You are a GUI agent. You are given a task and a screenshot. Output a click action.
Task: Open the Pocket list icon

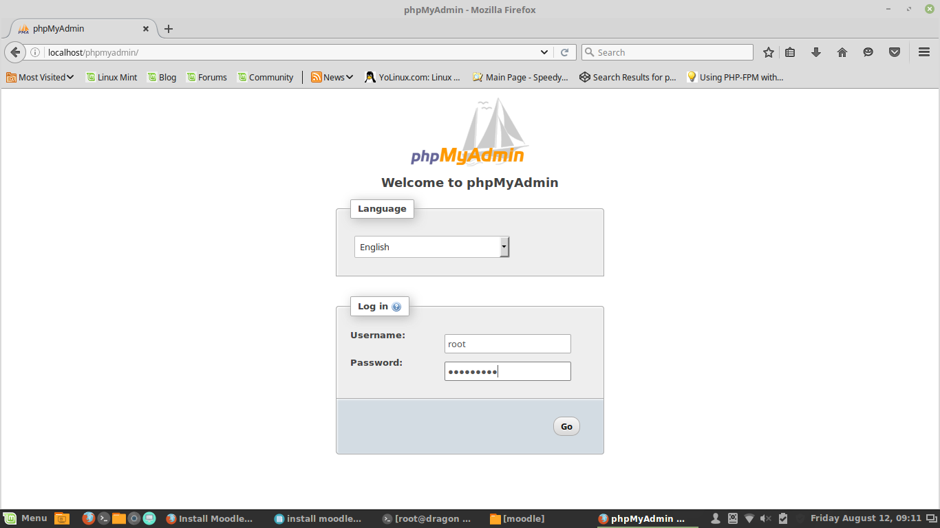click(895, 52)
